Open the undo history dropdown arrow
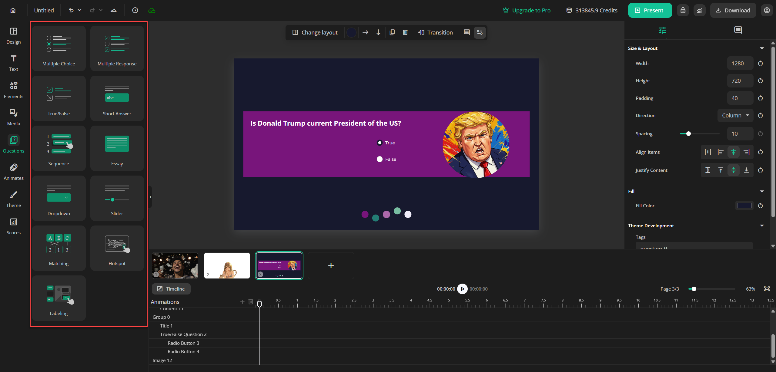The image size is (776, 372). (79, 10)
